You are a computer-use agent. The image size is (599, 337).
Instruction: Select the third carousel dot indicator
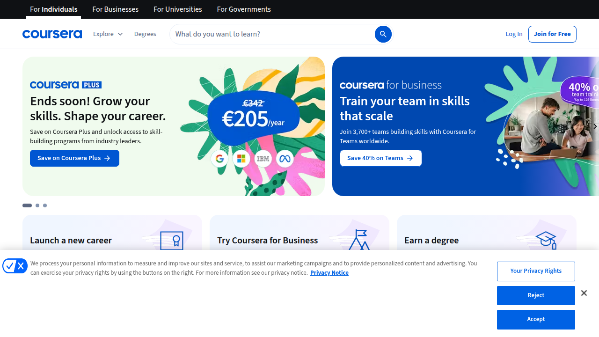tap(45, 205)
